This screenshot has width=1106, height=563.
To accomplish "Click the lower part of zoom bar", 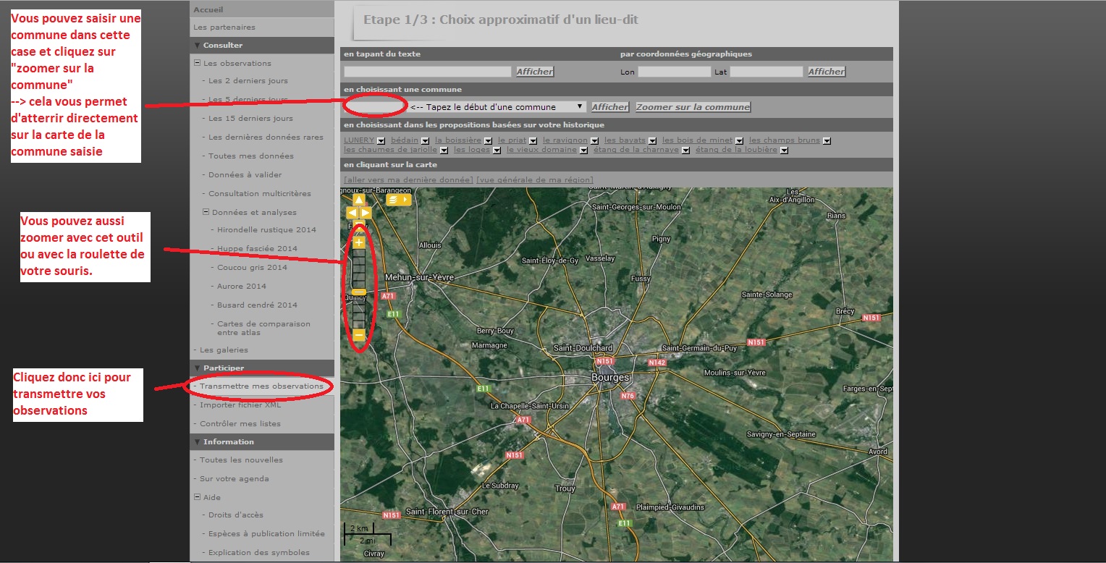I will pos(359,312).
